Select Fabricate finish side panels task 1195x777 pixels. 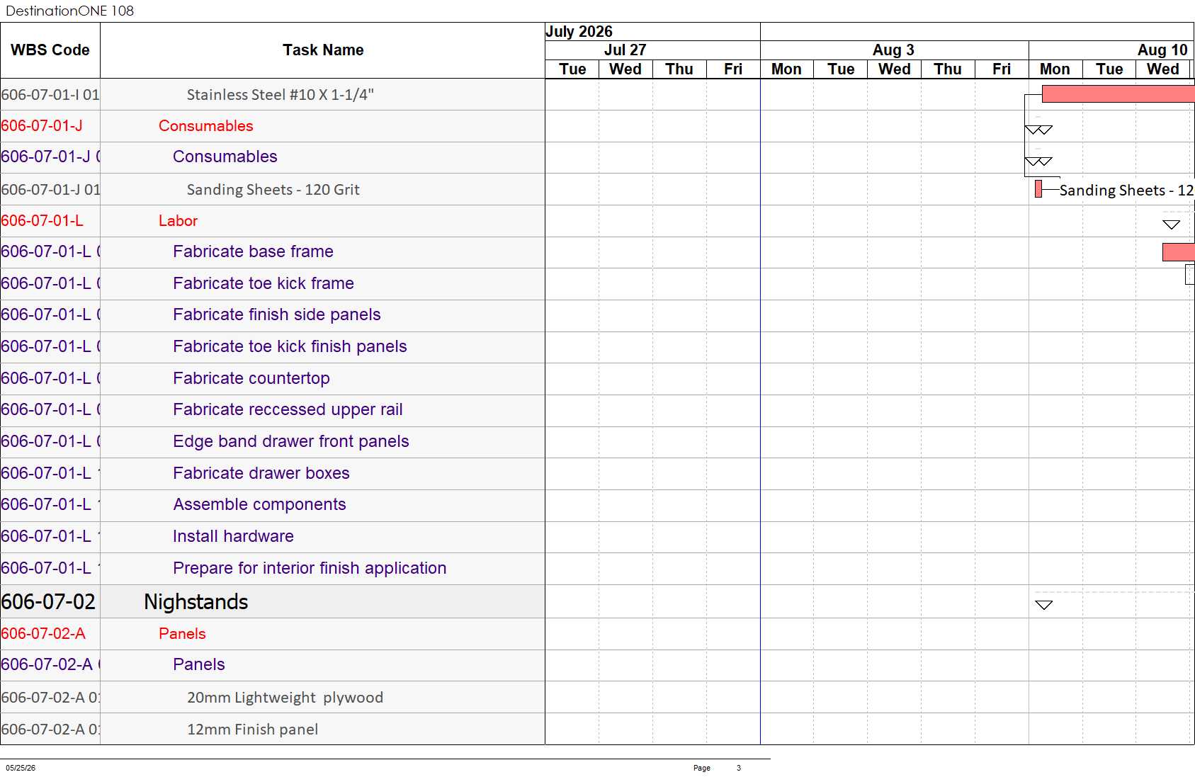tap(276, 314)
